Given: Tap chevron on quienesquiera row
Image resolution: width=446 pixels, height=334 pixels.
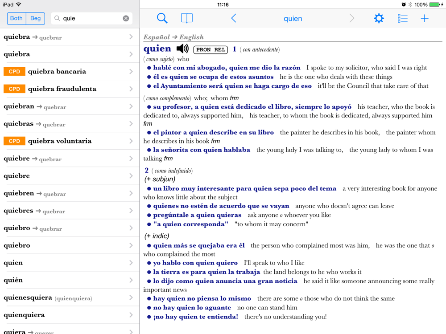Looking at the screenshot, I should click(x=131, y=297).
